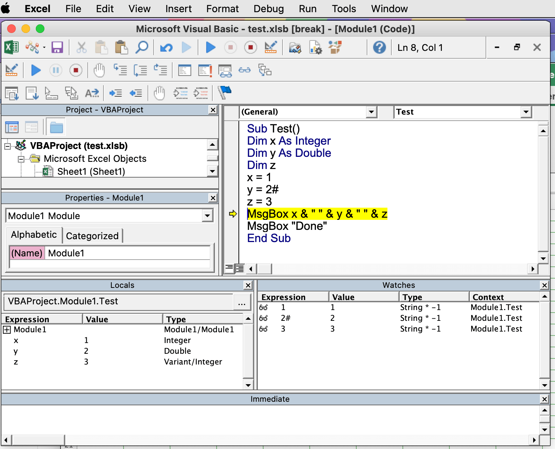
Task: Show the Immediate Window icon
Action: [x=205, y=70]
